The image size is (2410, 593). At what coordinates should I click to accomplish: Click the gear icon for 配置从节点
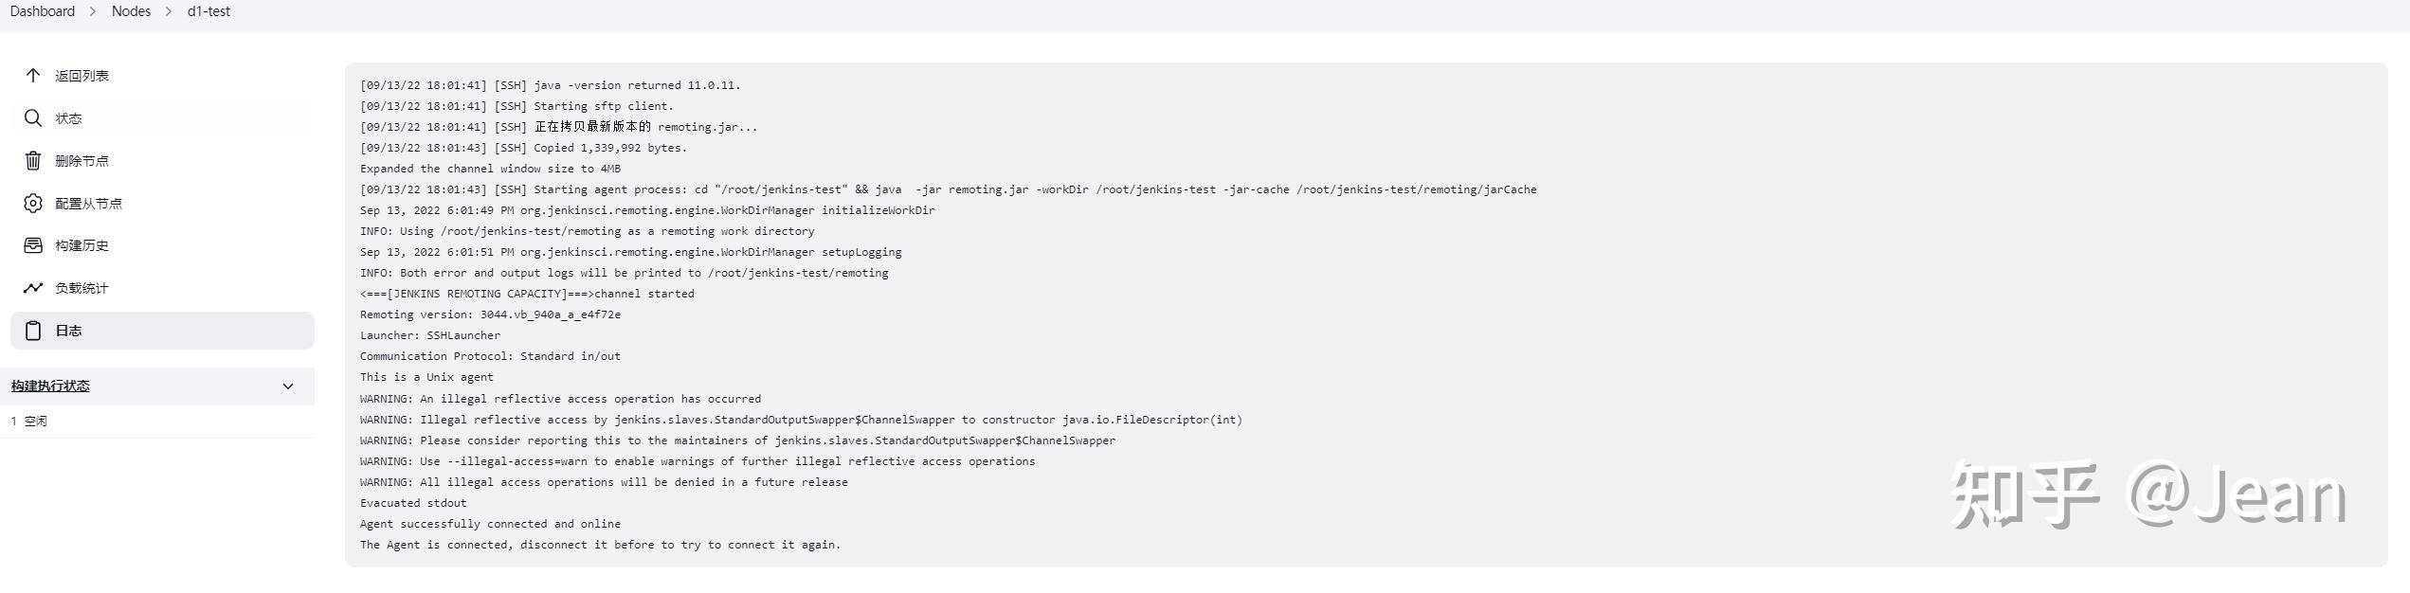(33, 204)
